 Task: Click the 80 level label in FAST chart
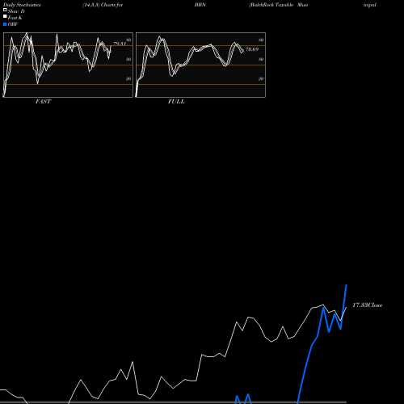[x=128, y=40]
